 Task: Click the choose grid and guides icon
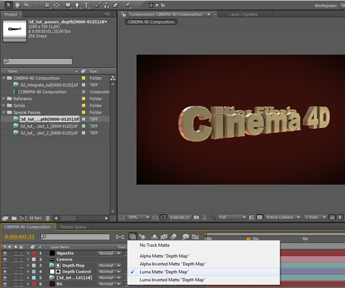click(x=155, y=217)
